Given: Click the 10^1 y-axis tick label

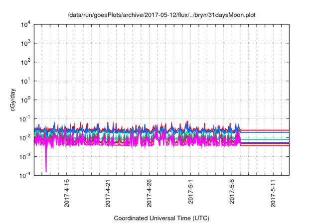Looking at the screenshot, I should (x=27, y=81).
